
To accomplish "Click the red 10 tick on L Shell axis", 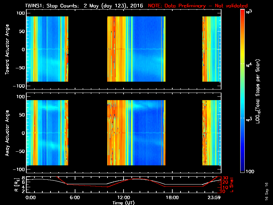I will tap(225, 187).
